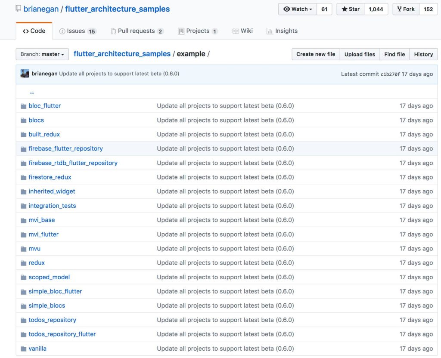Open the Branch: master selector
This screenshot has height=358, width=441.
[x=42, y=54]
